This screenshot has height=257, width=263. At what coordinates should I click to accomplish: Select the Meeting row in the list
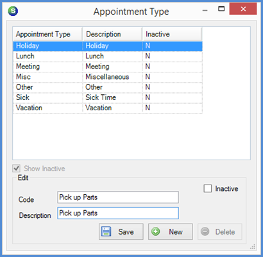point(108,67)
